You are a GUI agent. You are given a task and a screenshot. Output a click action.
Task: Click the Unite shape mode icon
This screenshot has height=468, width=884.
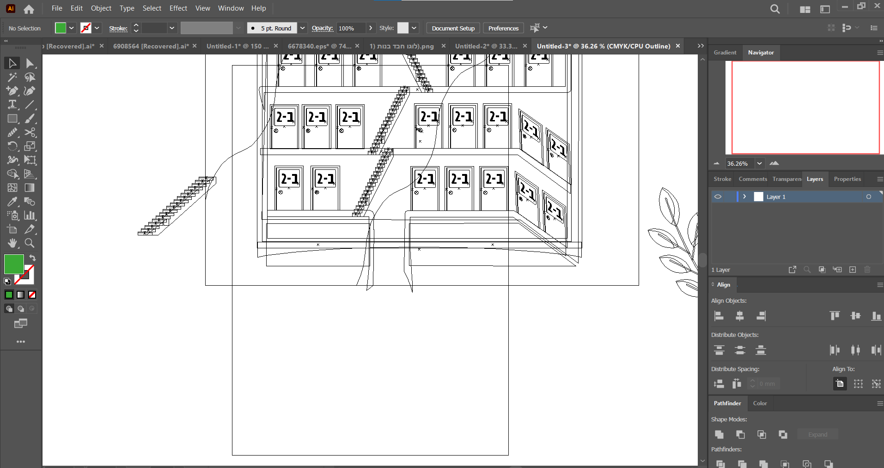coord(719,434)
